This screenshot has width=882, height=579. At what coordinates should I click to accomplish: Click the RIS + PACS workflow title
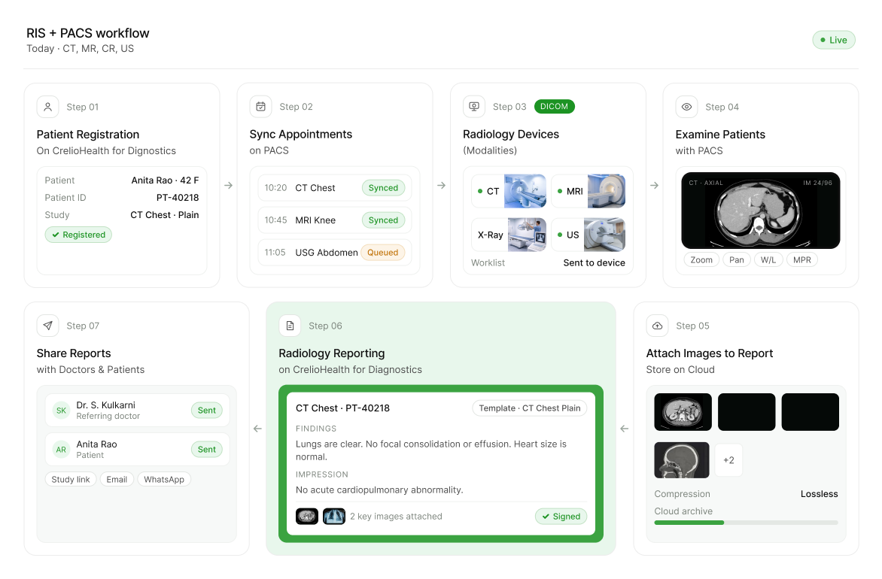point(88,33)
